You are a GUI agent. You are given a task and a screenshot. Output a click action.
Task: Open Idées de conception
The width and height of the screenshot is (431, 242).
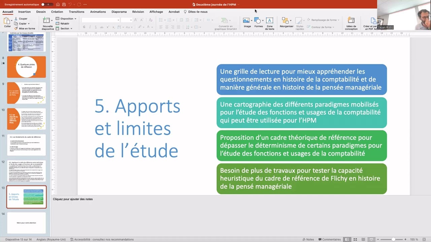[351, 24]
